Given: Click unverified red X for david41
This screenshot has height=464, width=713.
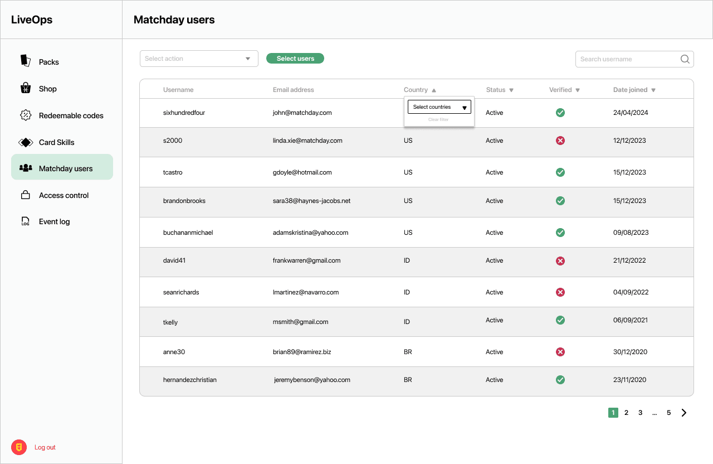Looking at the screenshot, I should pos(560,260).
